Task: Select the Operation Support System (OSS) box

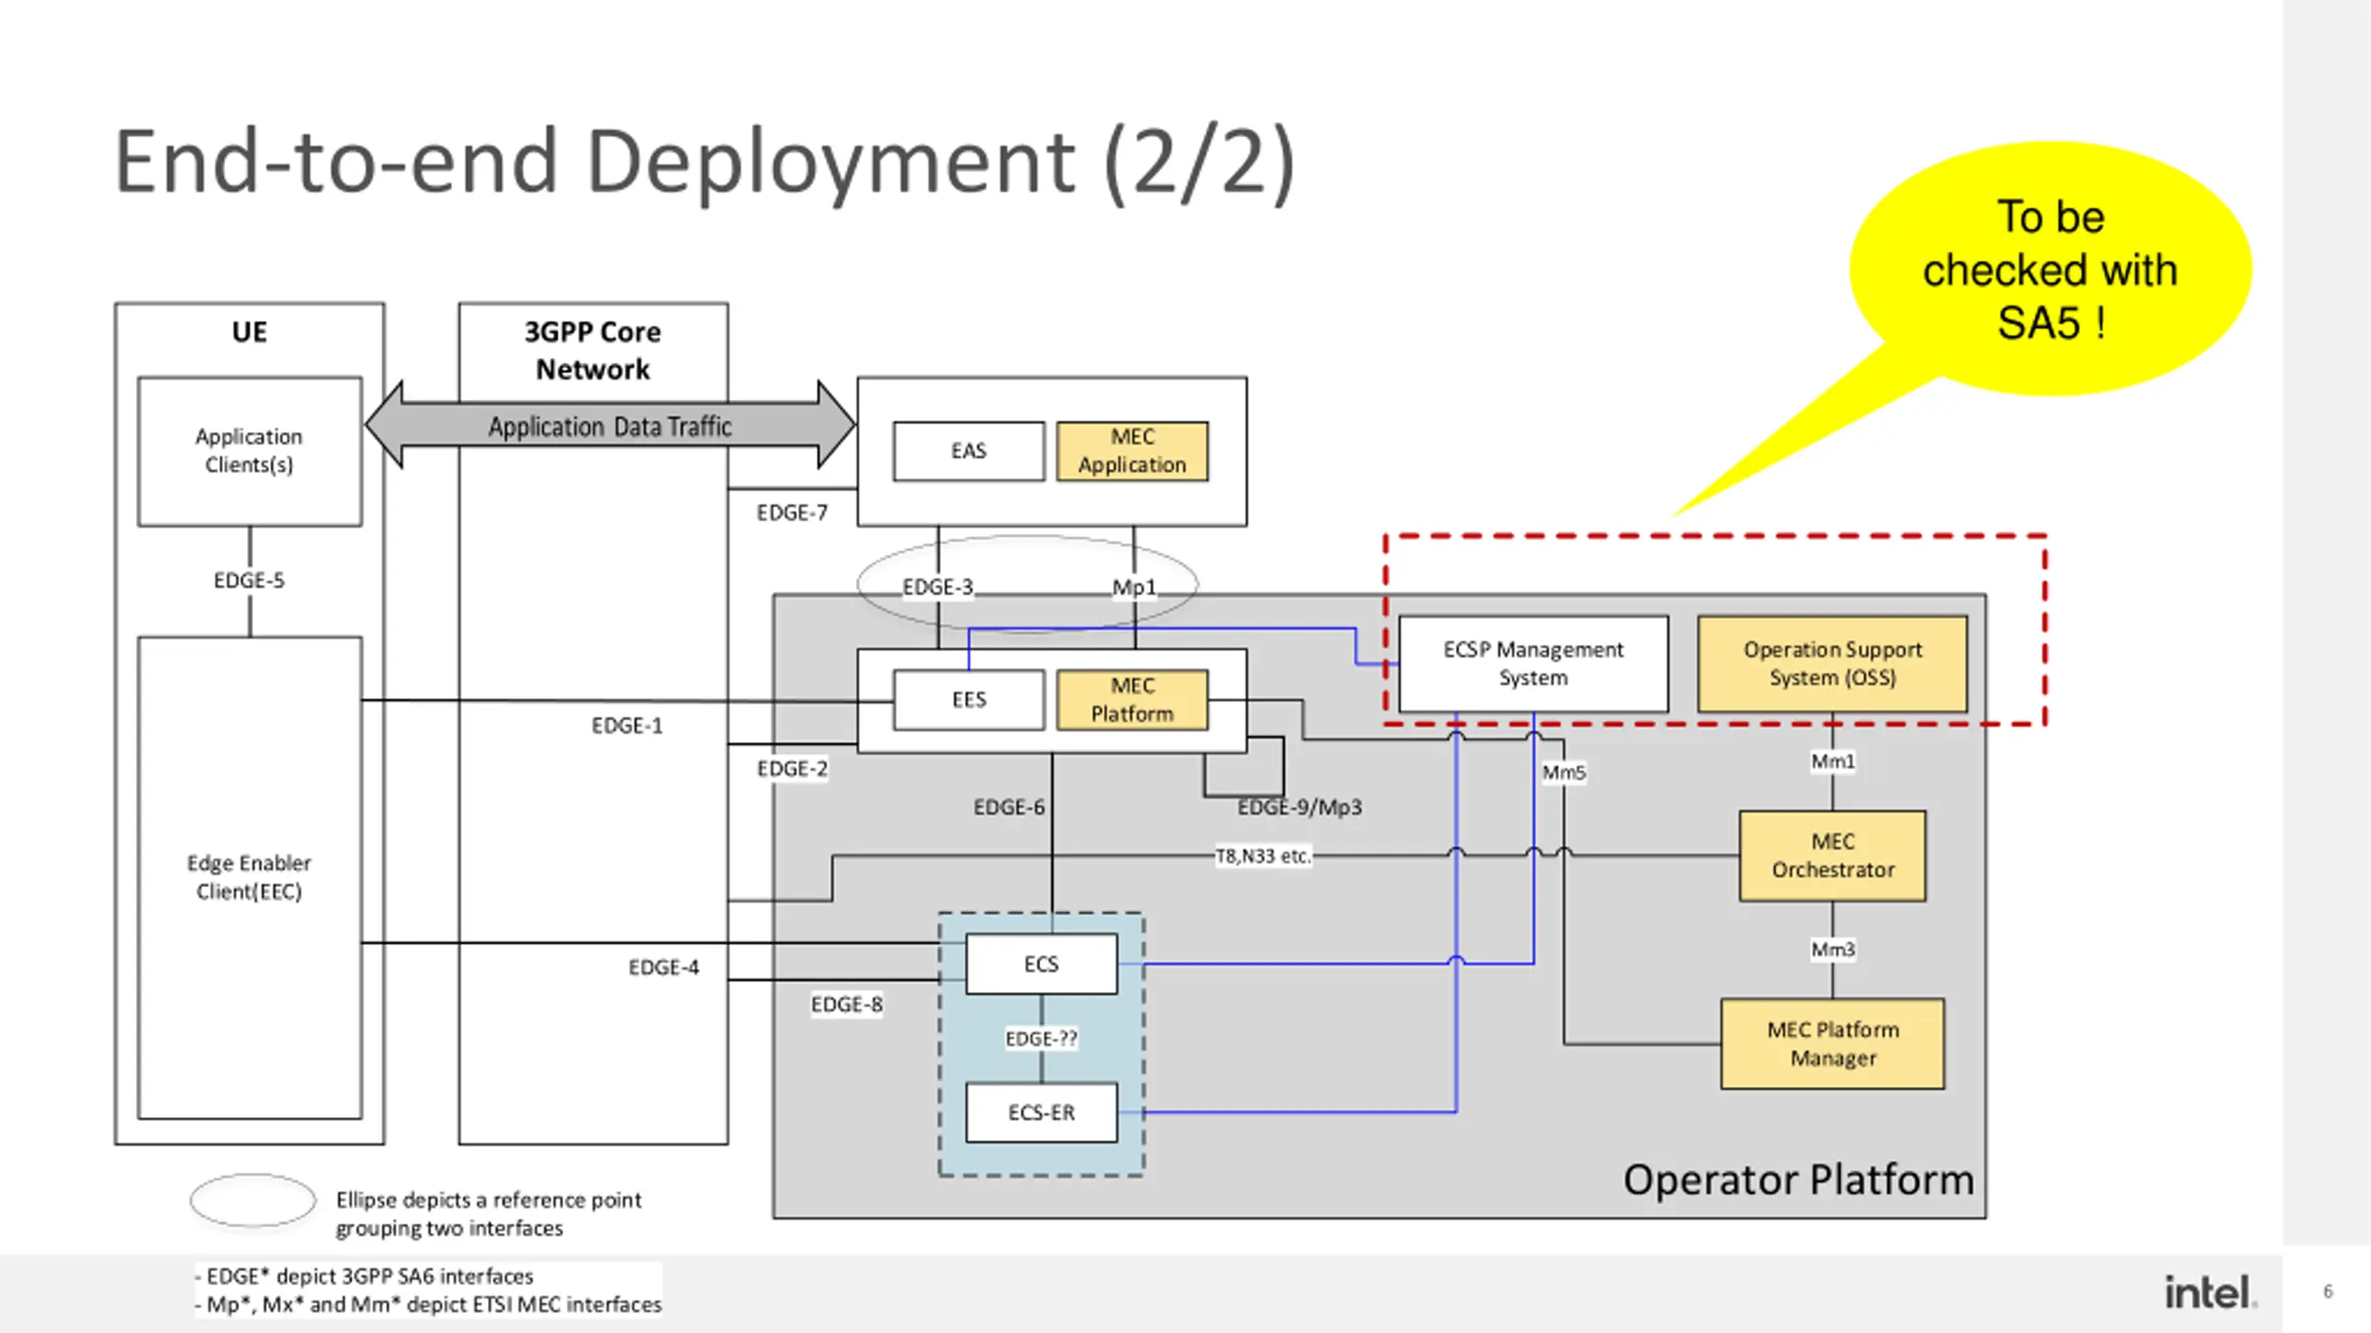Action: pos(1832,664)
